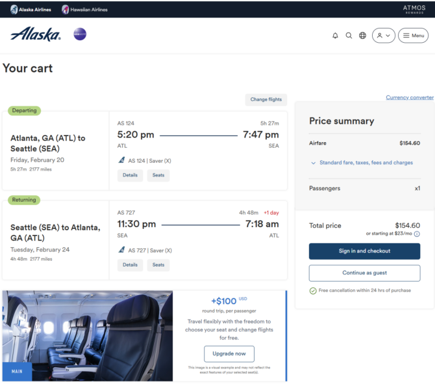View Details for departing flight AS 124
Screen dimensions: 435x384
point(130,175)
